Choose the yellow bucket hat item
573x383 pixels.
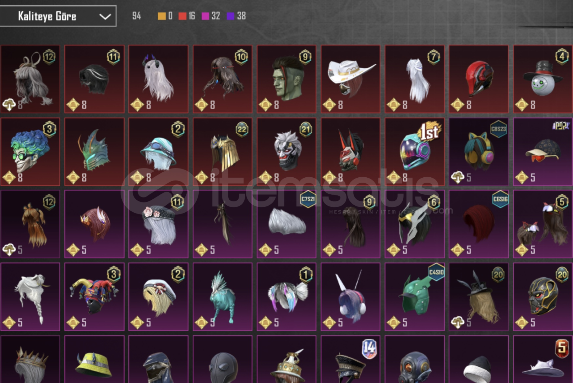coord(94,359)
